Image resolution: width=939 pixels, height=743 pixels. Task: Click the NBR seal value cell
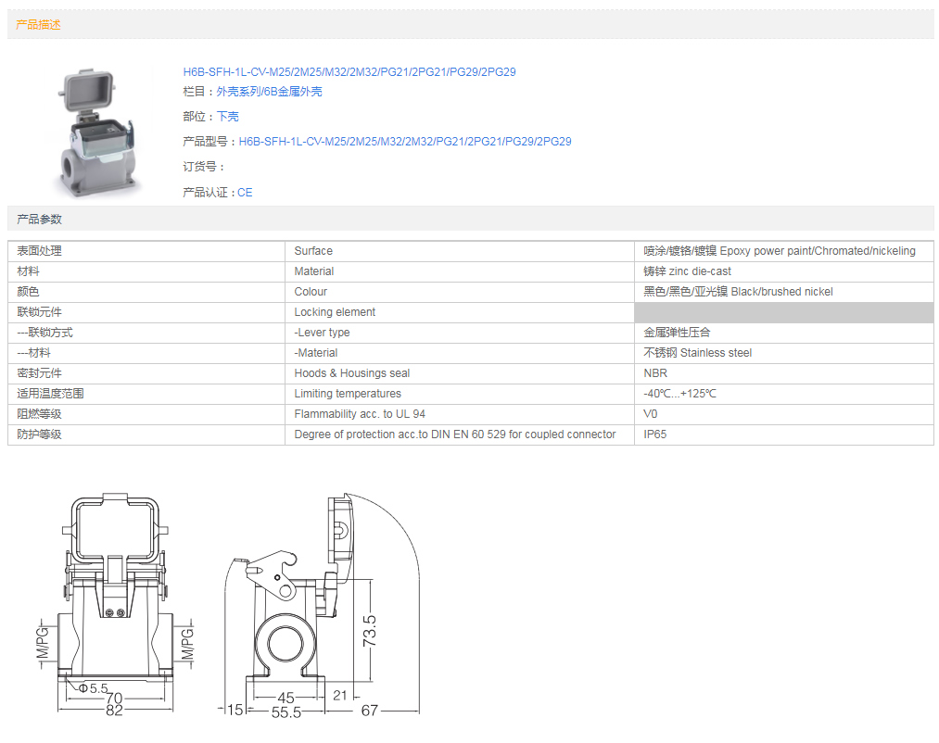pos(655,373)
